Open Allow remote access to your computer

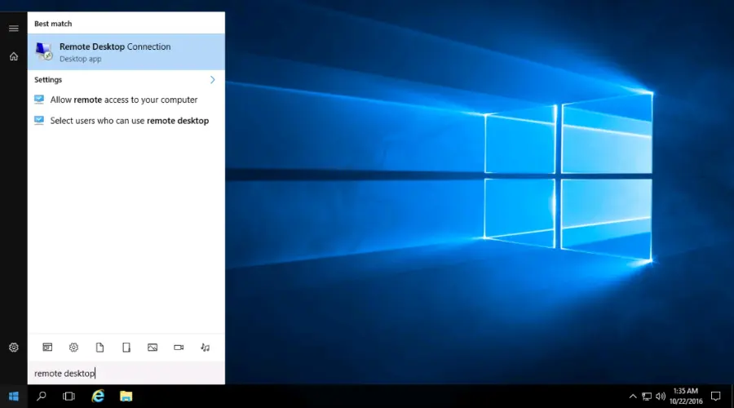[x=123, y=100]
